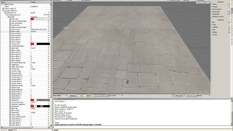The image size is (233, 131).
Task: Toggle the VM button in viewport toolbar
Action: pos(173,96)
